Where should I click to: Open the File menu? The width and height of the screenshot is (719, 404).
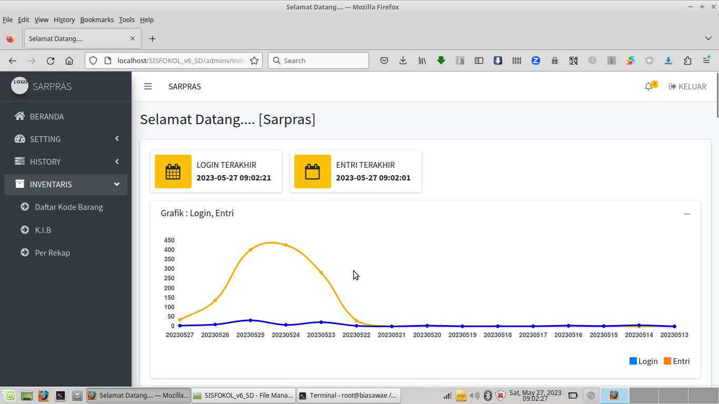click(7, 19)
